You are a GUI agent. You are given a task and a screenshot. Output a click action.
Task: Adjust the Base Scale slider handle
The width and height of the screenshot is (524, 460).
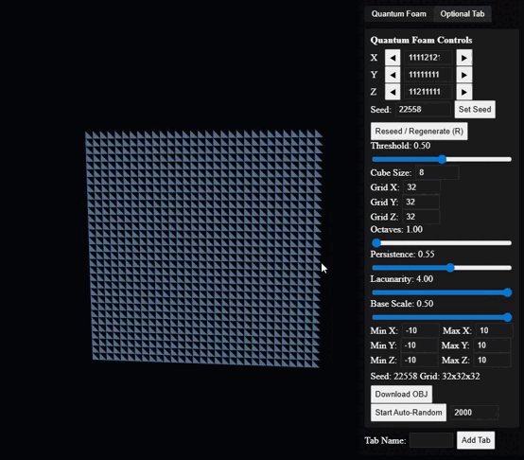(x=508, y=317)
